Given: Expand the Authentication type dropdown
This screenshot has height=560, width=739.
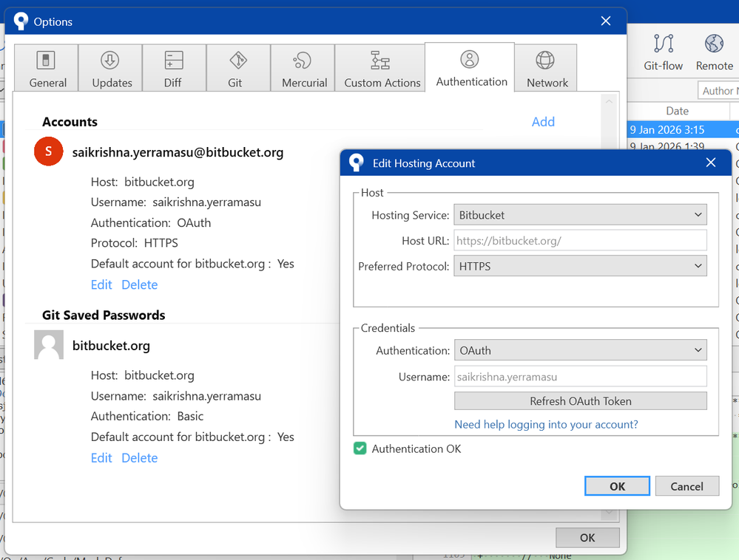Looking at the screenshot, I should point(579,351).
